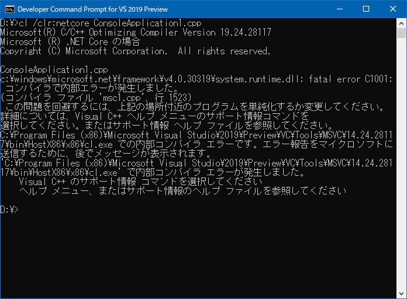Click the scrollbar up arrow
407x299 pixels.
[401, 23]
